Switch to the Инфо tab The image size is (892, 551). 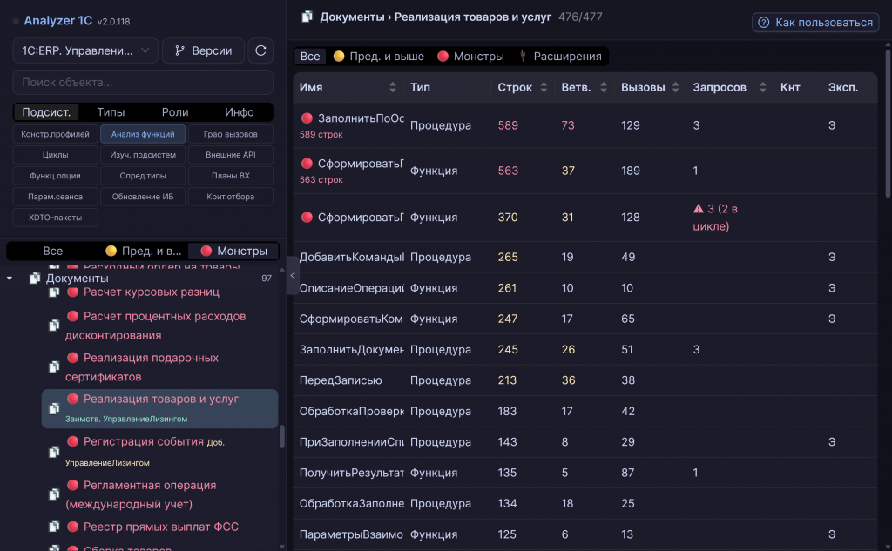pos(239,112)
